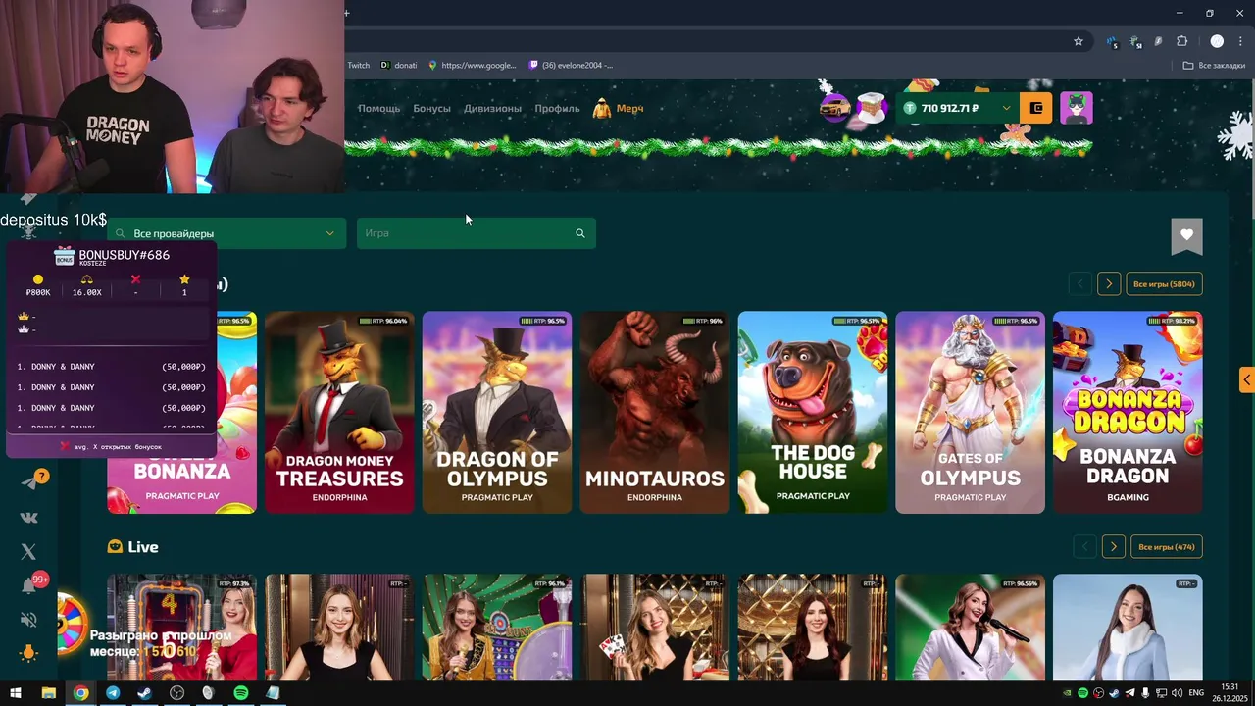The width and height of the screenshot is (1255, 706).
Task: Open Chrome's three-dot menu
Action: tap(1240, 41)
